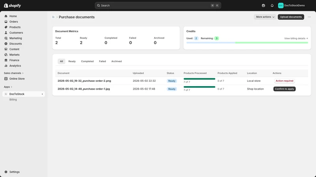Screen dimensions: 316x177
Task: Click the Settings gear icon
Action: click(6, 172)
